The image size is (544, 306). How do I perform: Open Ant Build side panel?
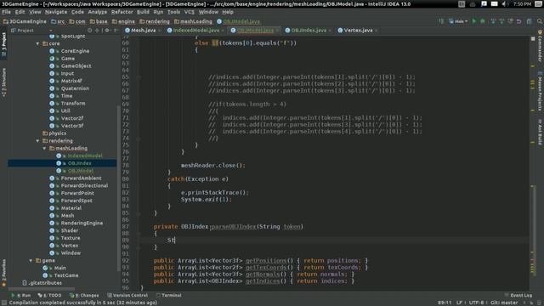click(541, 133)
